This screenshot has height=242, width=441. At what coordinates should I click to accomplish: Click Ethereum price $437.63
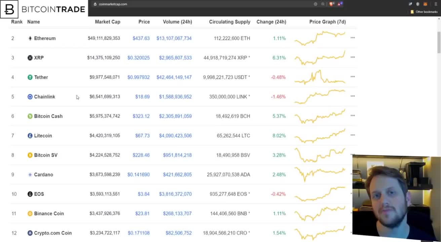click(x=141, y=38)
